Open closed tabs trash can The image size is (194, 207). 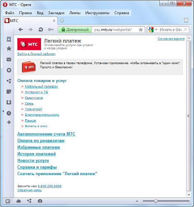tap(186, 20)
